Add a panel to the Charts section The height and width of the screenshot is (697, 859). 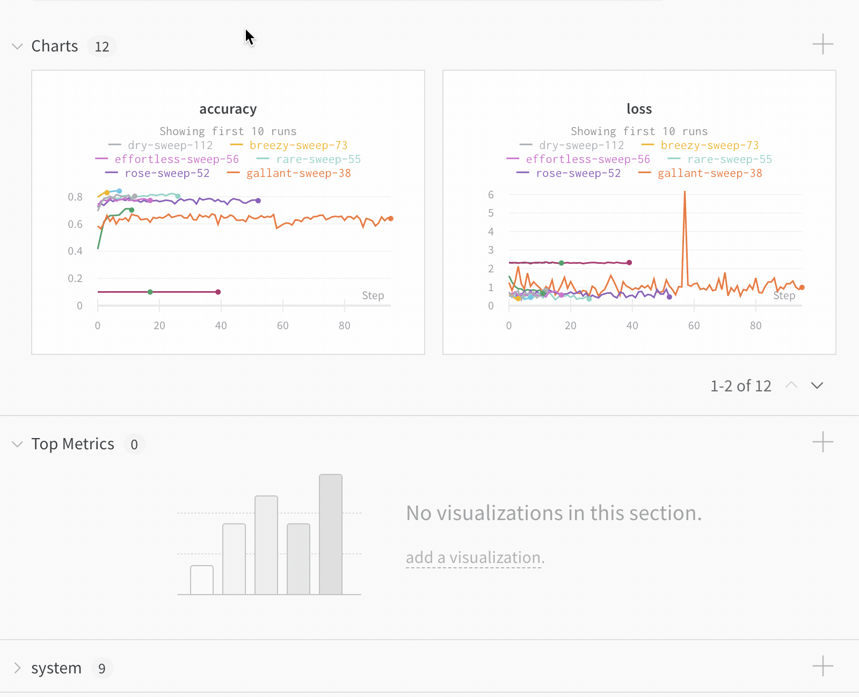(822, 45)
